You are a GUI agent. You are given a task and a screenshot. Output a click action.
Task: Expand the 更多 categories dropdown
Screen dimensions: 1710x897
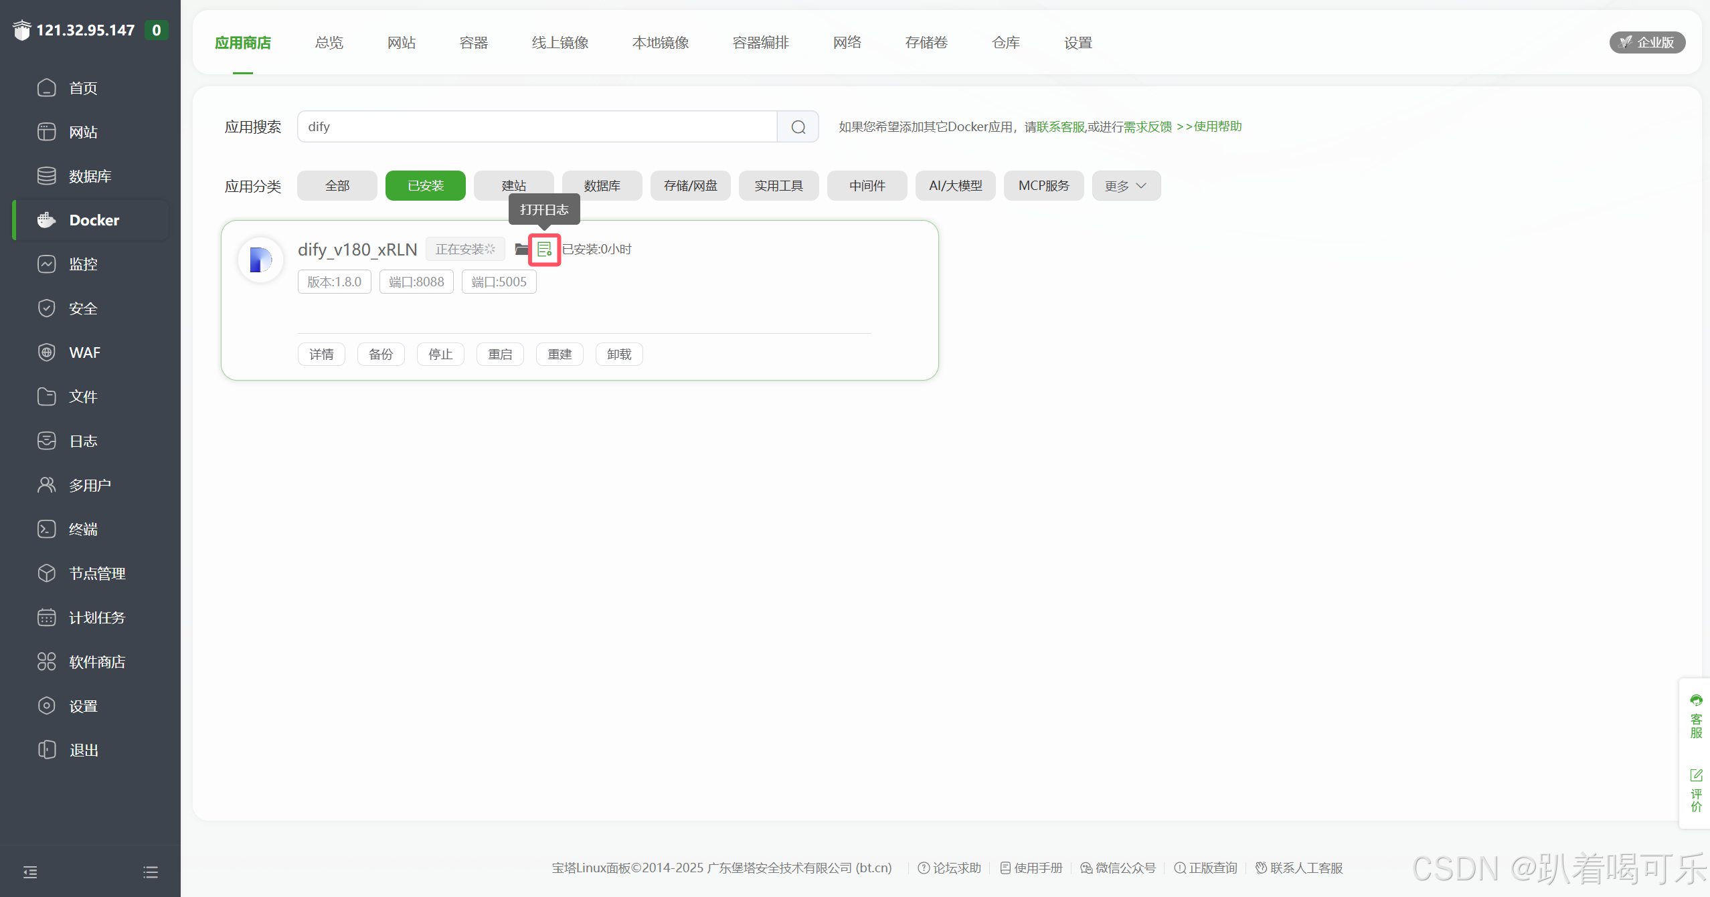(1126, 185)
